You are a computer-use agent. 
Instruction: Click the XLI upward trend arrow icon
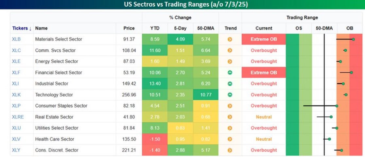point(230,84)
